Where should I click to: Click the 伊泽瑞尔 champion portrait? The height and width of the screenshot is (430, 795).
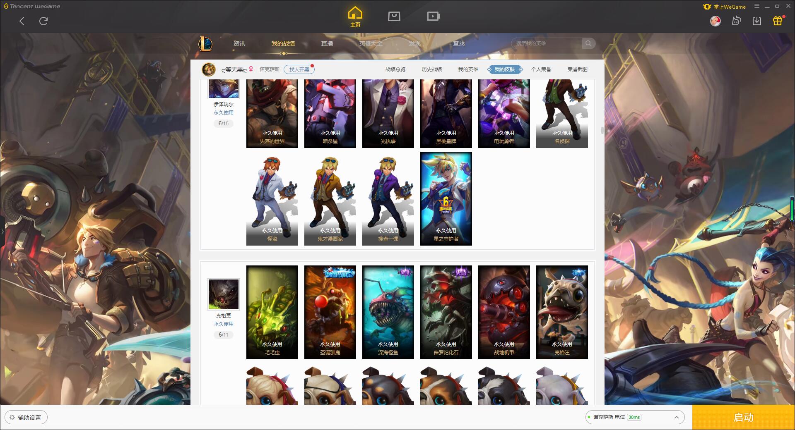click(x=223, y=88)
